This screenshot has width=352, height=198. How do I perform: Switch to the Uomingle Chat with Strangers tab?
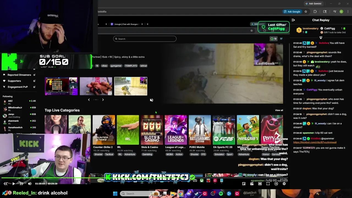(x=127, y=24)
